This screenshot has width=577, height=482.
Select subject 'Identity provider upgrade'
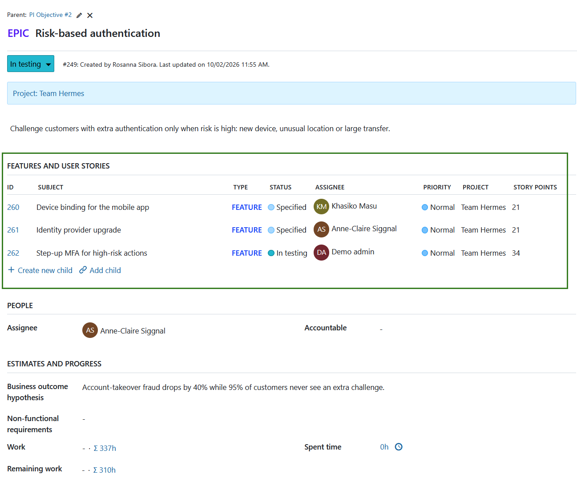(79, 230)
